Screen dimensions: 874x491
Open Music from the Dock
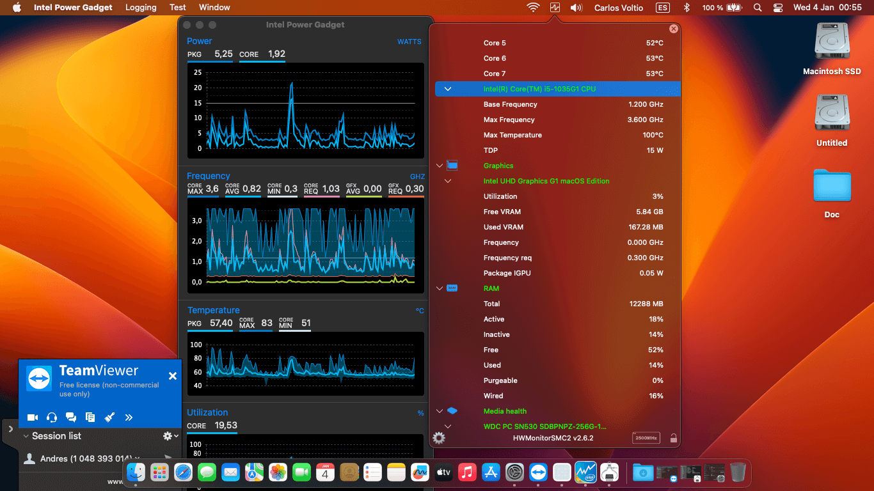point(468,472)
